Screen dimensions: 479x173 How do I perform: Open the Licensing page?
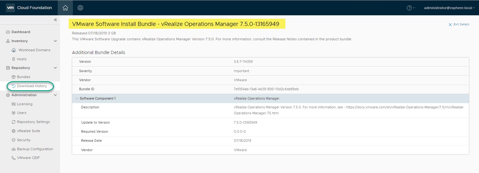[25, 104]
